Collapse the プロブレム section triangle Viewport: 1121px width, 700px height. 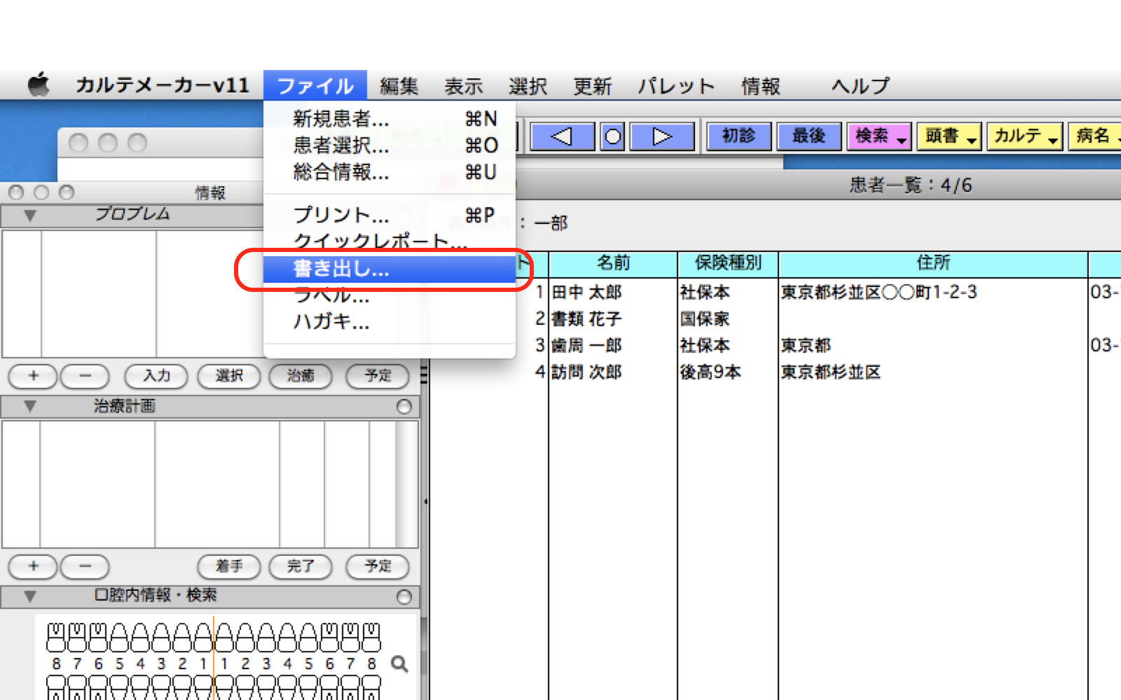tap(30, 216)
